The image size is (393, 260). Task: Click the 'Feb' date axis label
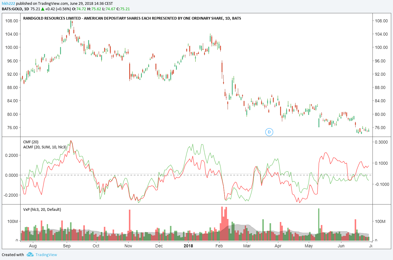pyautogui.click(x=219, y=246)
